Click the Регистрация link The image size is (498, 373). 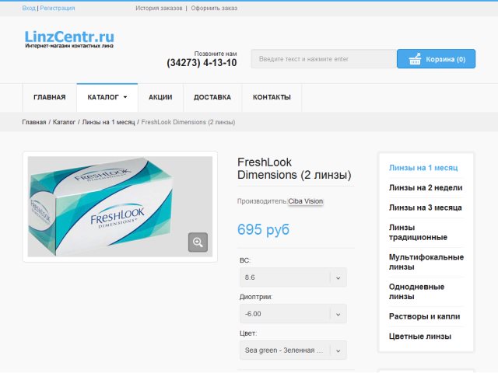58,8
